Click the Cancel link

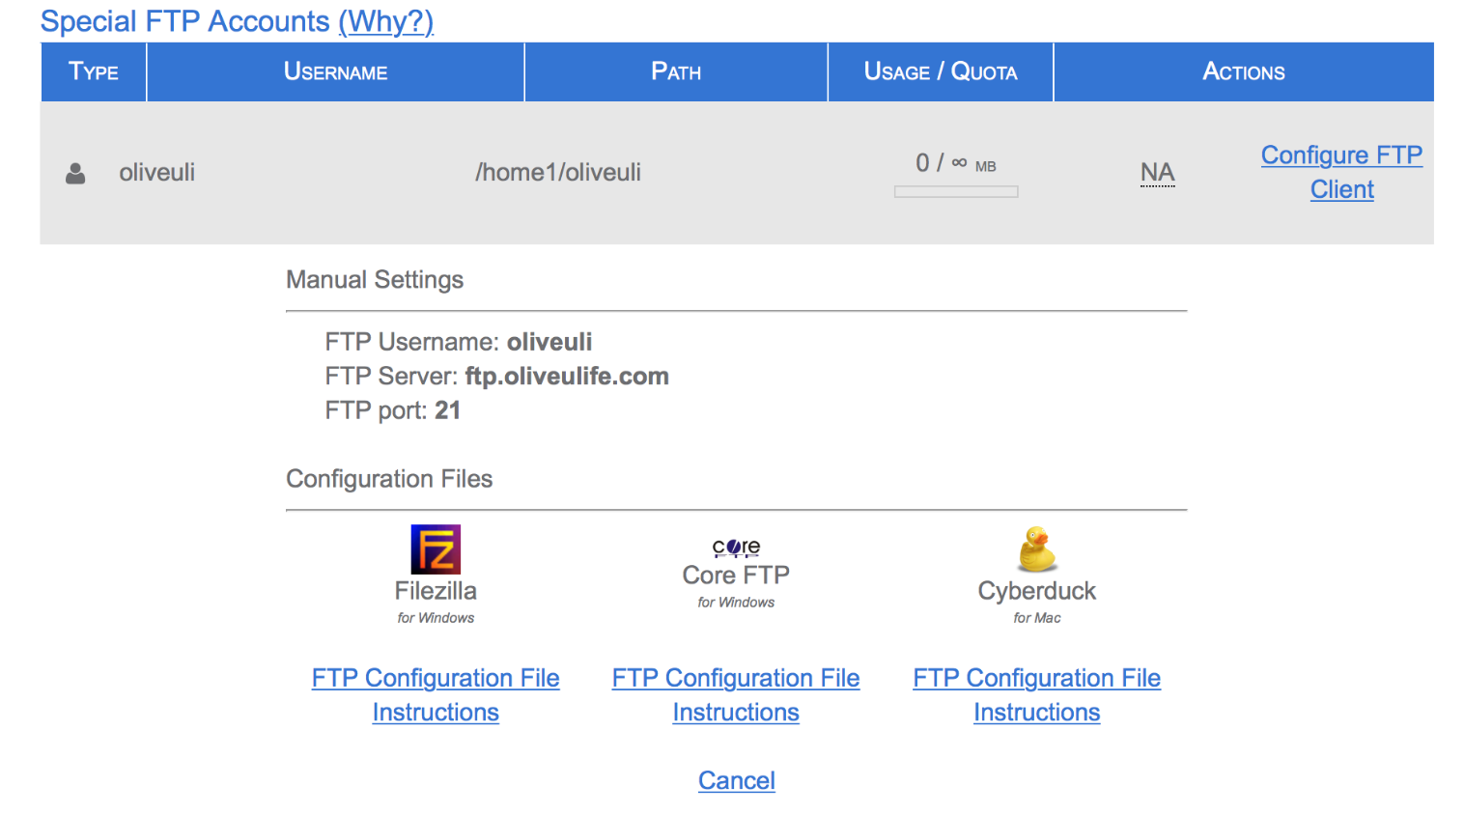(x=737, y=780)
